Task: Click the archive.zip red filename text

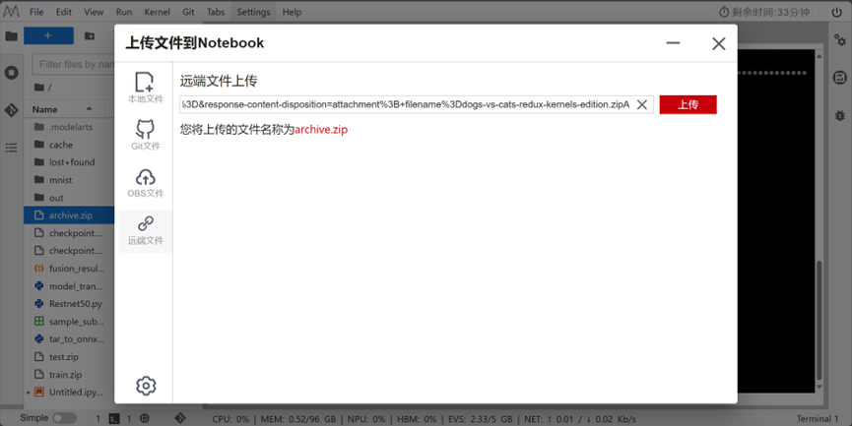Action: pyautogui.click(x=321, y=130)
